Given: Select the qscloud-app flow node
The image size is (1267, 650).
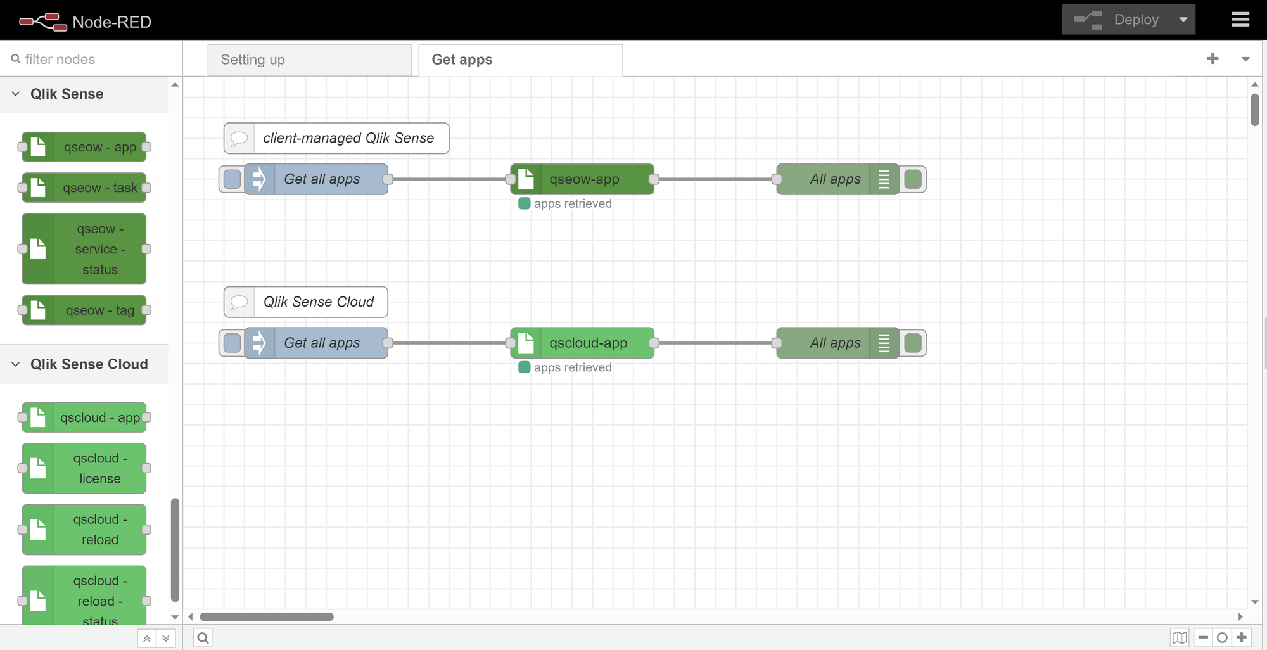Looking at the screenshot, I should (x=582, y=343).
